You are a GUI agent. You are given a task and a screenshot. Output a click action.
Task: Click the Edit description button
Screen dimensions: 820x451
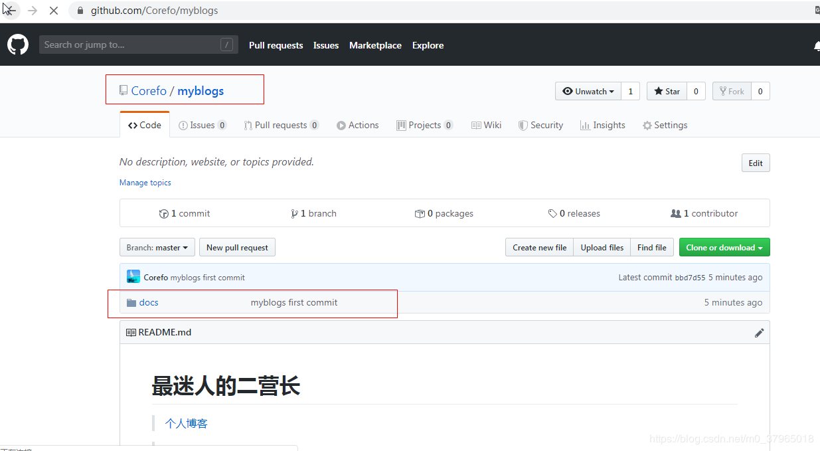coord(756,163)
